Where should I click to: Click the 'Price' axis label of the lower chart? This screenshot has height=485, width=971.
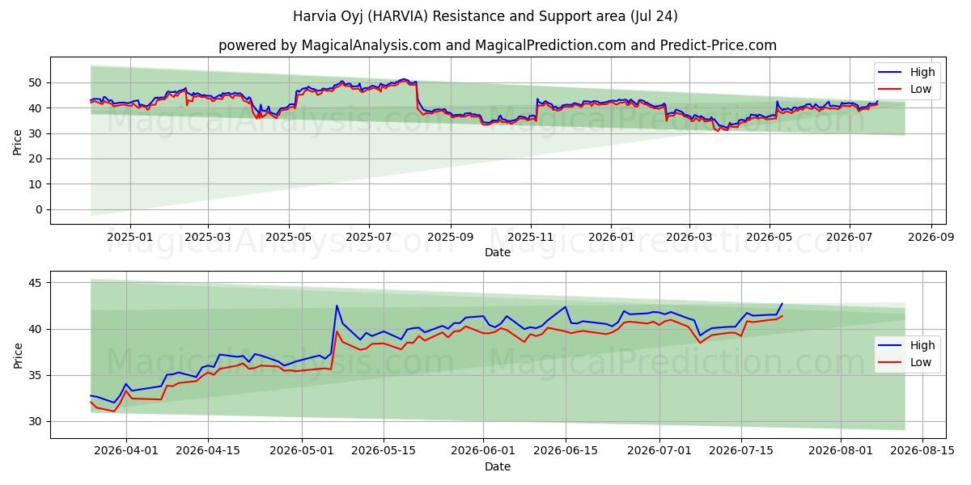click(18, 355)
